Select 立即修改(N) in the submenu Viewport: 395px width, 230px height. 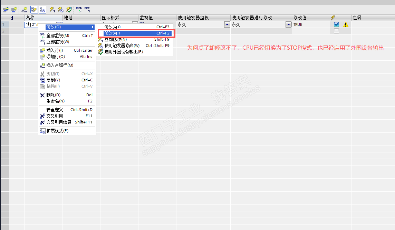click(135, 40)
